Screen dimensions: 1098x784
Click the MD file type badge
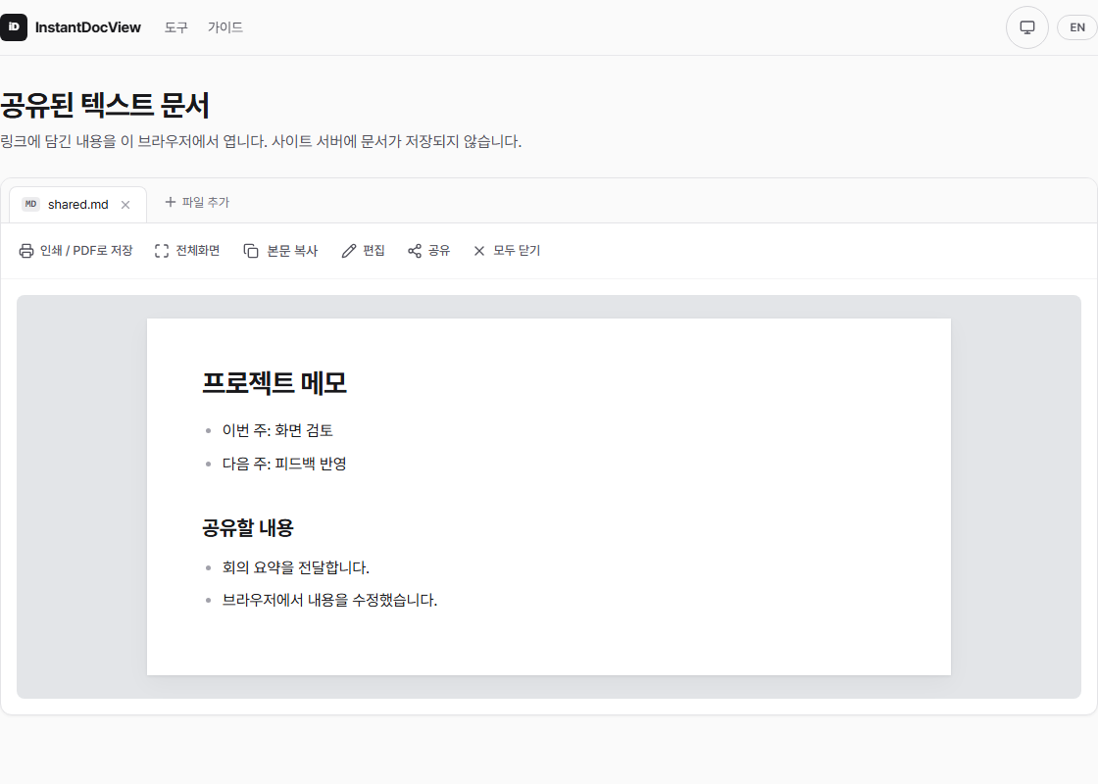click(30, 205)
